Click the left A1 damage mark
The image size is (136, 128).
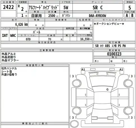coord(83,70)
